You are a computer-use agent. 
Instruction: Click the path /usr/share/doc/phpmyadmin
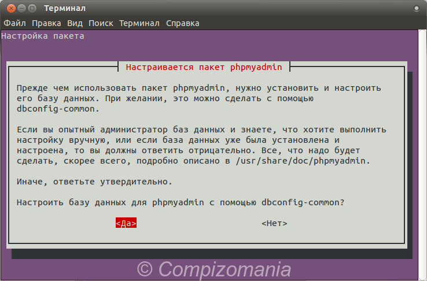[x=300, y=161]
